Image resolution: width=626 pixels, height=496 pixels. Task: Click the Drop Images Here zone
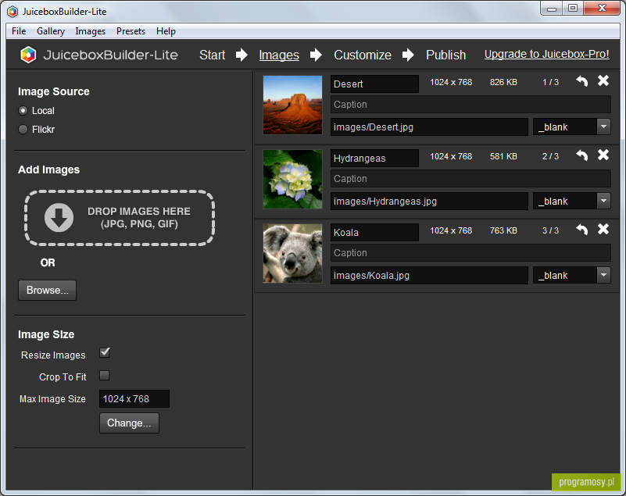pyautogui.click(x=120, y=218)
